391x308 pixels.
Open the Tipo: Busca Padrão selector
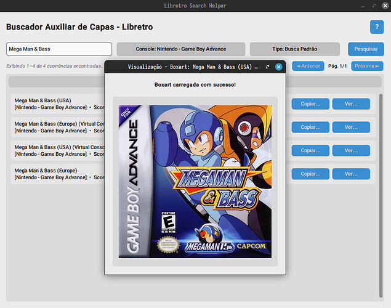click(295, 49)
